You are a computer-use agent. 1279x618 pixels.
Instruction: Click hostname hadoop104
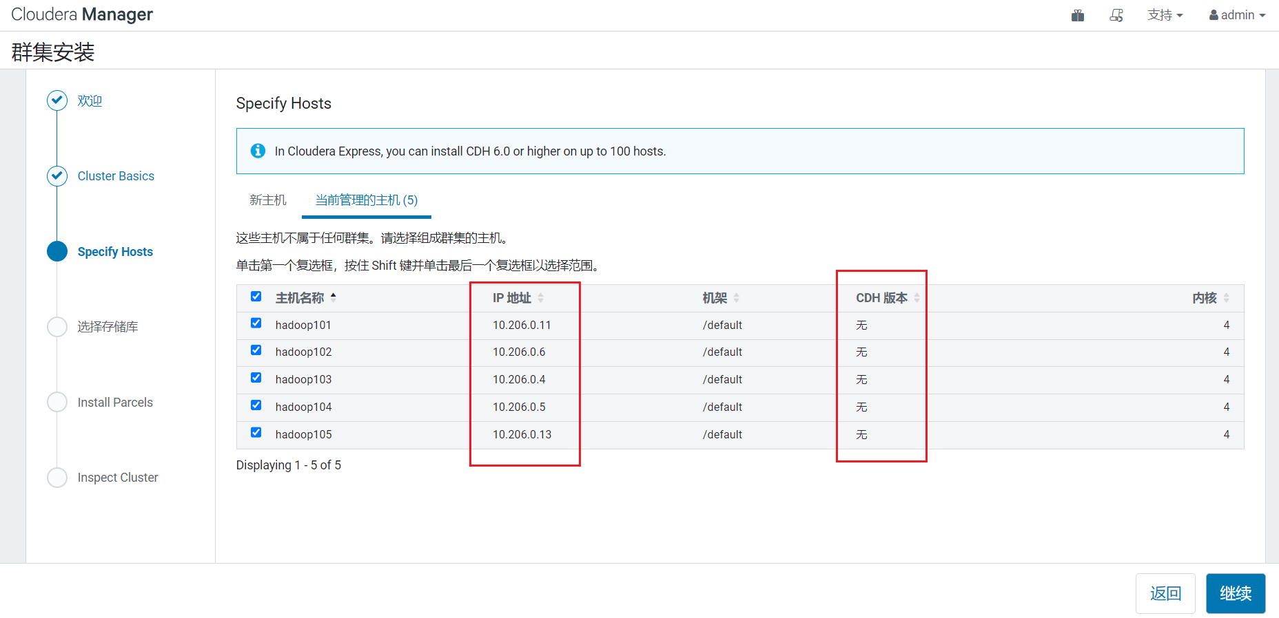click(x=303, y=407)
